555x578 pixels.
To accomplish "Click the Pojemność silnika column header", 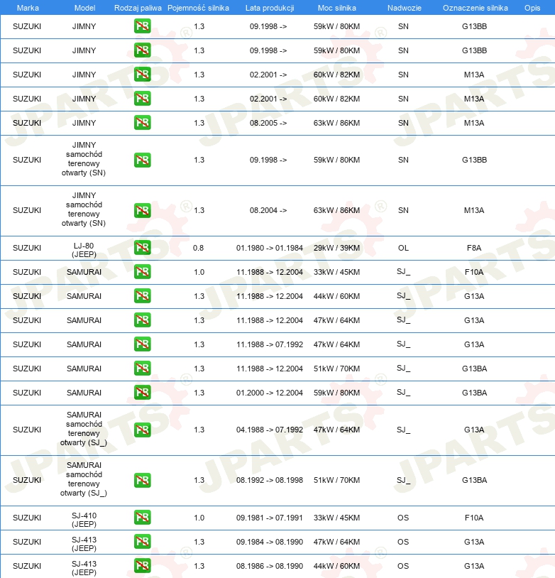I will 198,8.
